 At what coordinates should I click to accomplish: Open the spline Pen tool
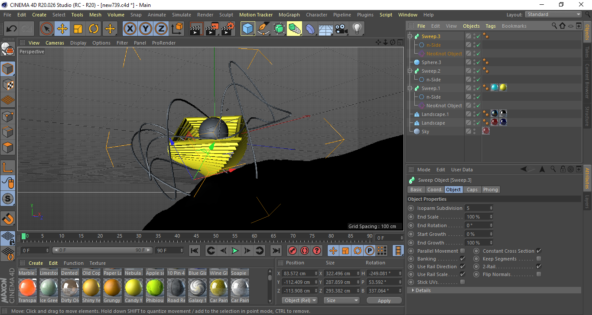(263, 29)
